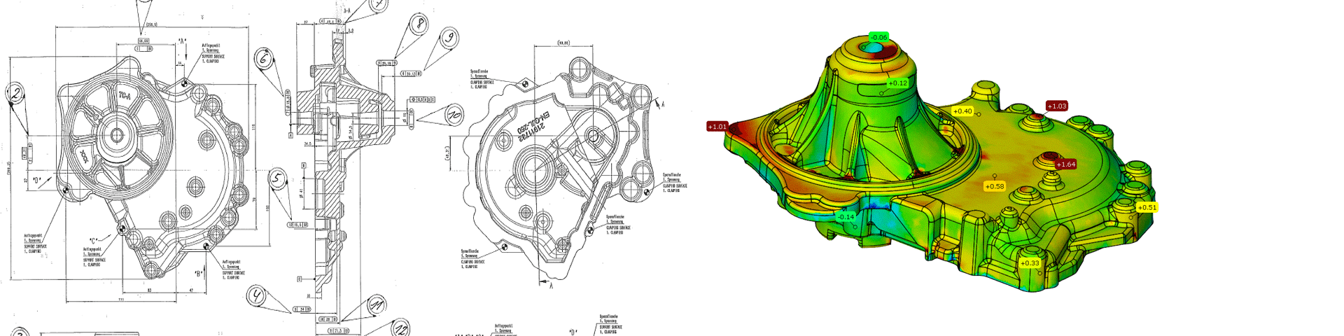Select the +0.40 yellow deviation label
Viewport: 1344px width, 336px height.
[x=963, y=111]
